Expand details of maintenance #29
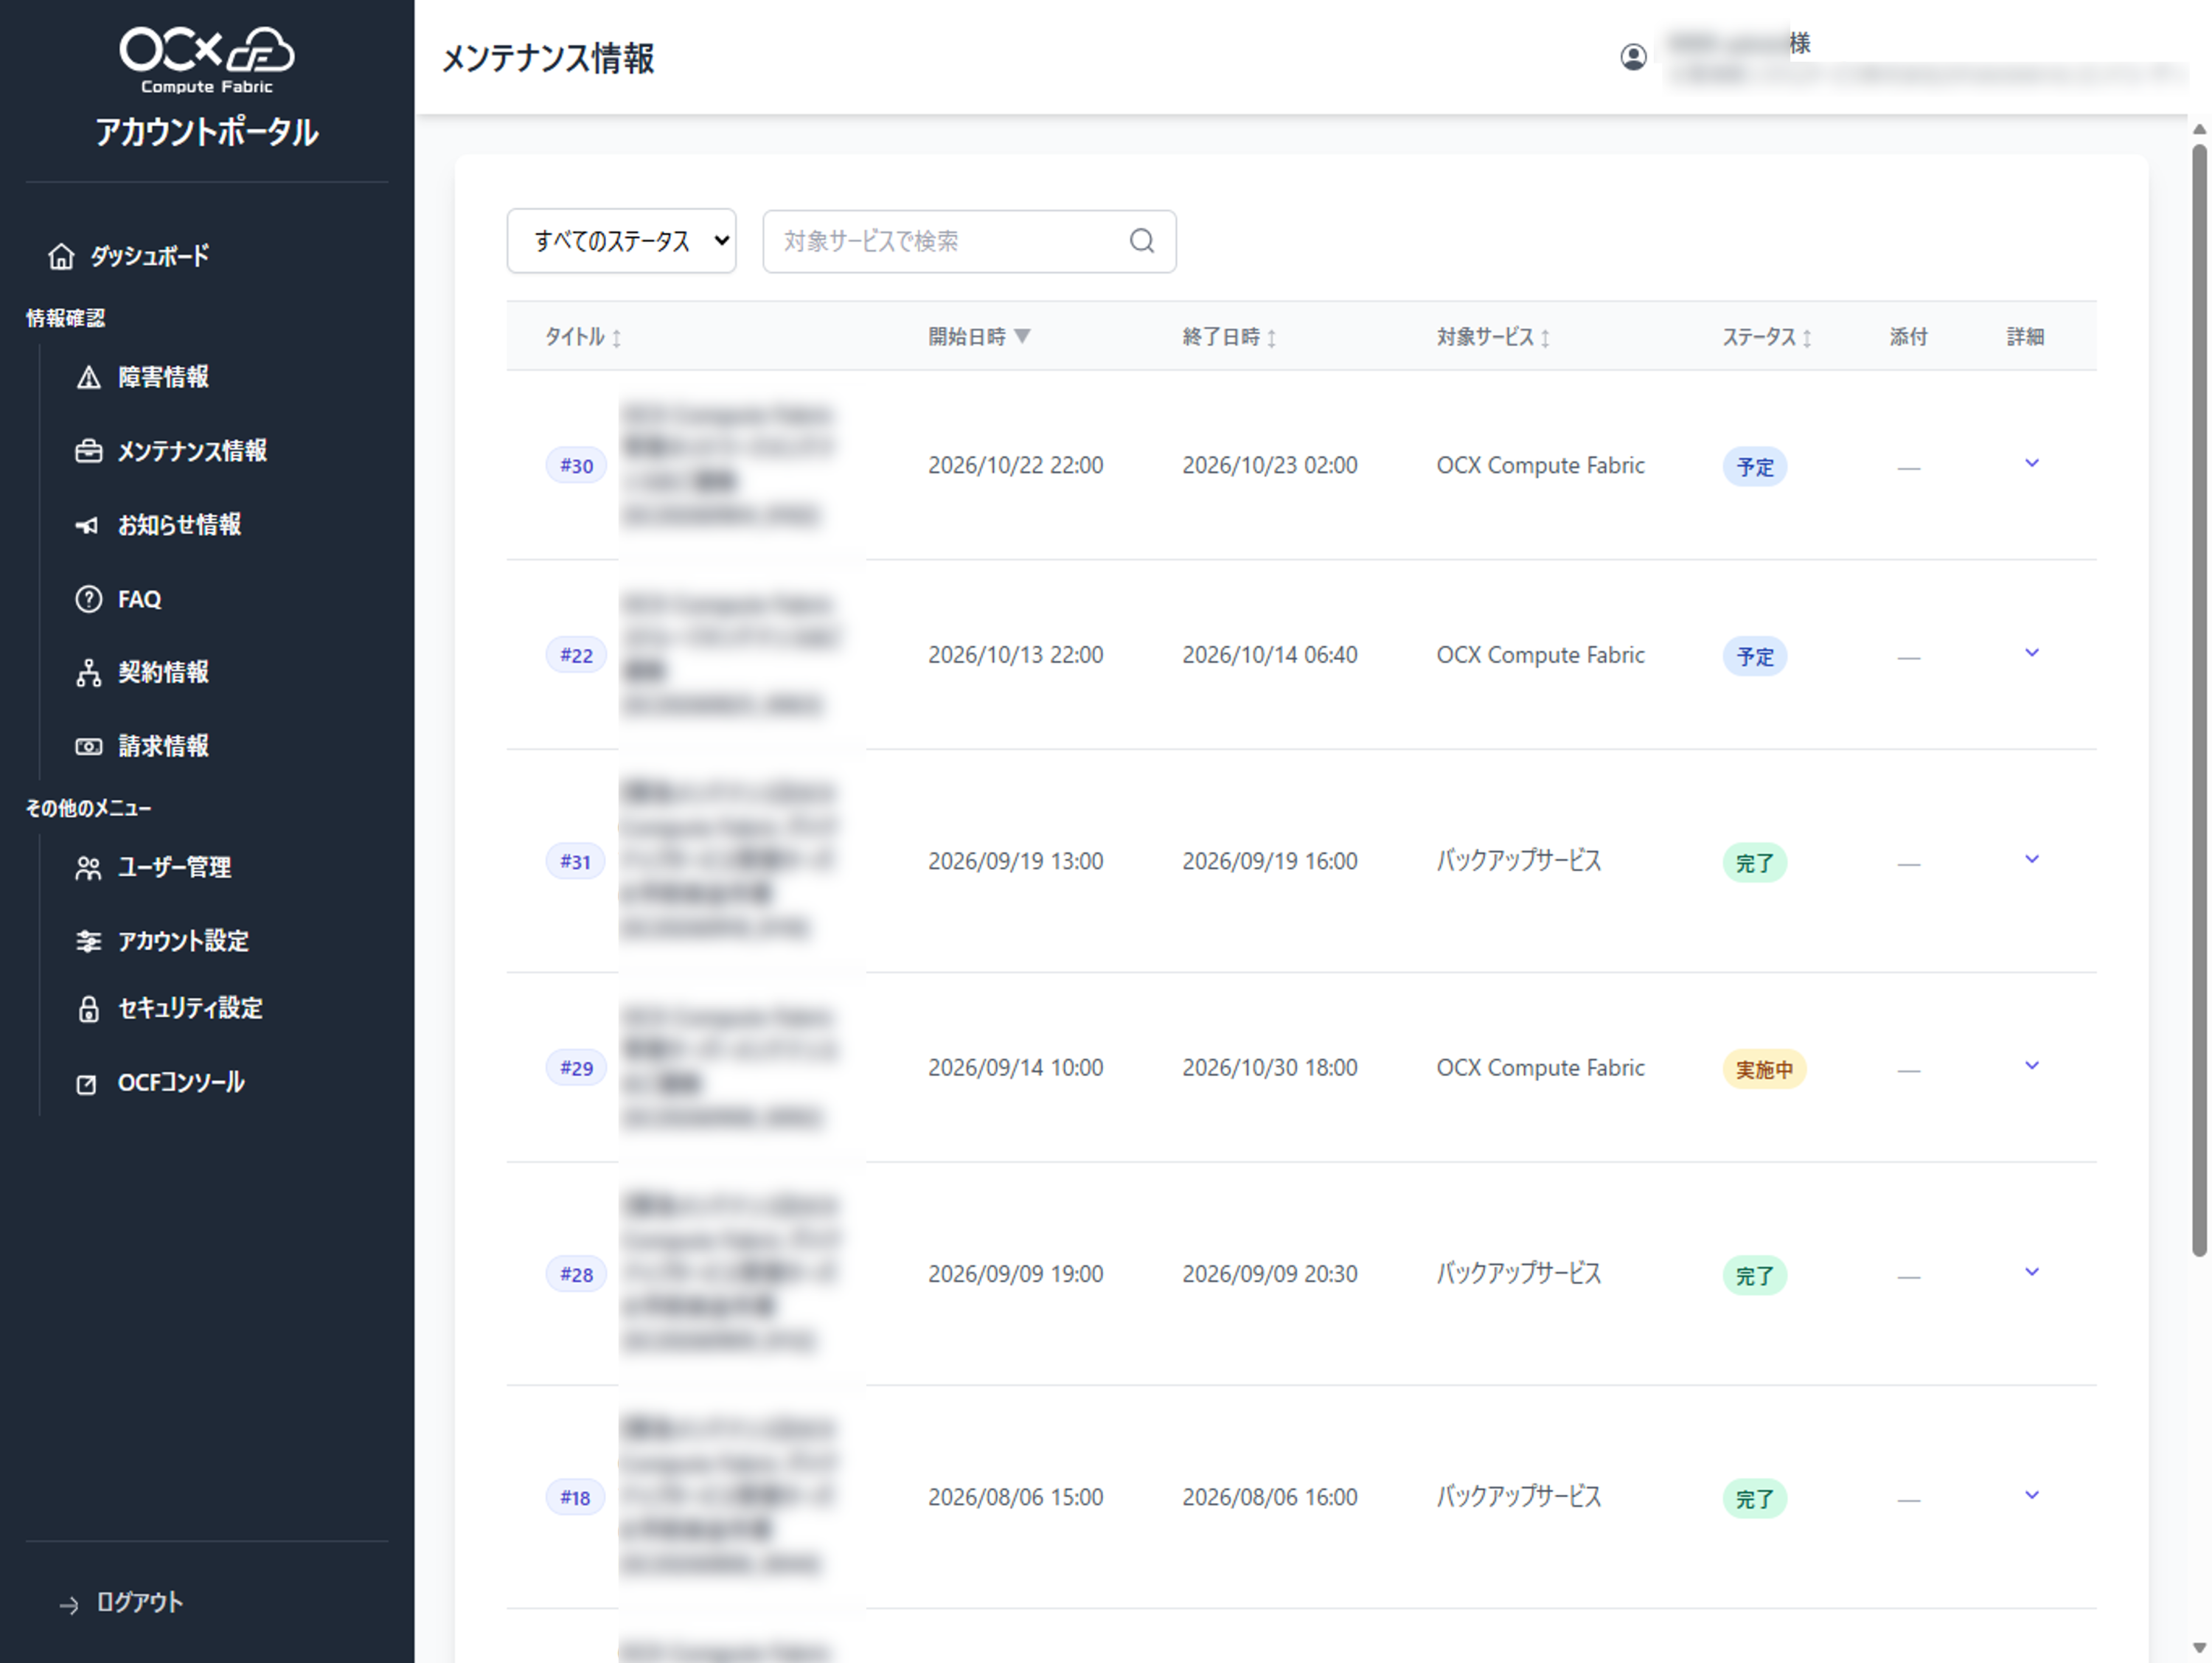The width and height of the screenshot is (2212, 1663). pyautogui.click(x=2031, y=1066)
